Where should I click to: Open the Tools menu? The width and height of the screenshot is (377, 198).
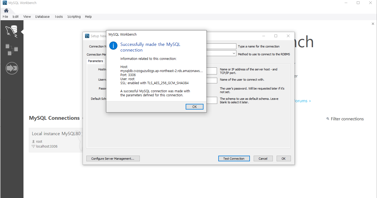click(x=59, y=16)
